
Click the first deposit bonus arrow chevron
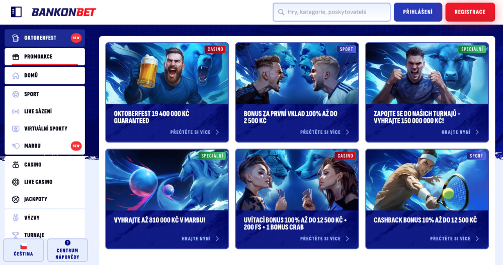348,132
